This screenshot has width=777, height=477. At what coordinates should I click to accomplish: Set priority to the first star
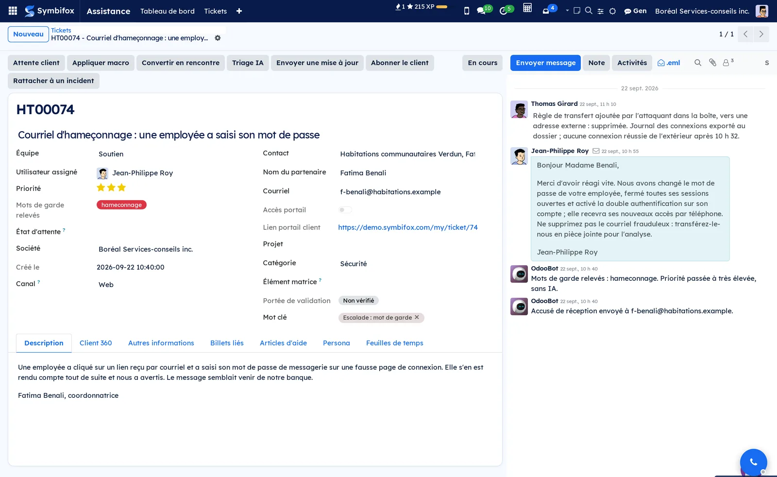[x=101, y=187]
